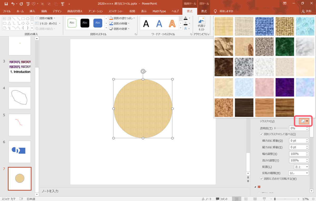
Task: Select slide 3 thumbnail titled Introduction
Action: click(20, 71)
